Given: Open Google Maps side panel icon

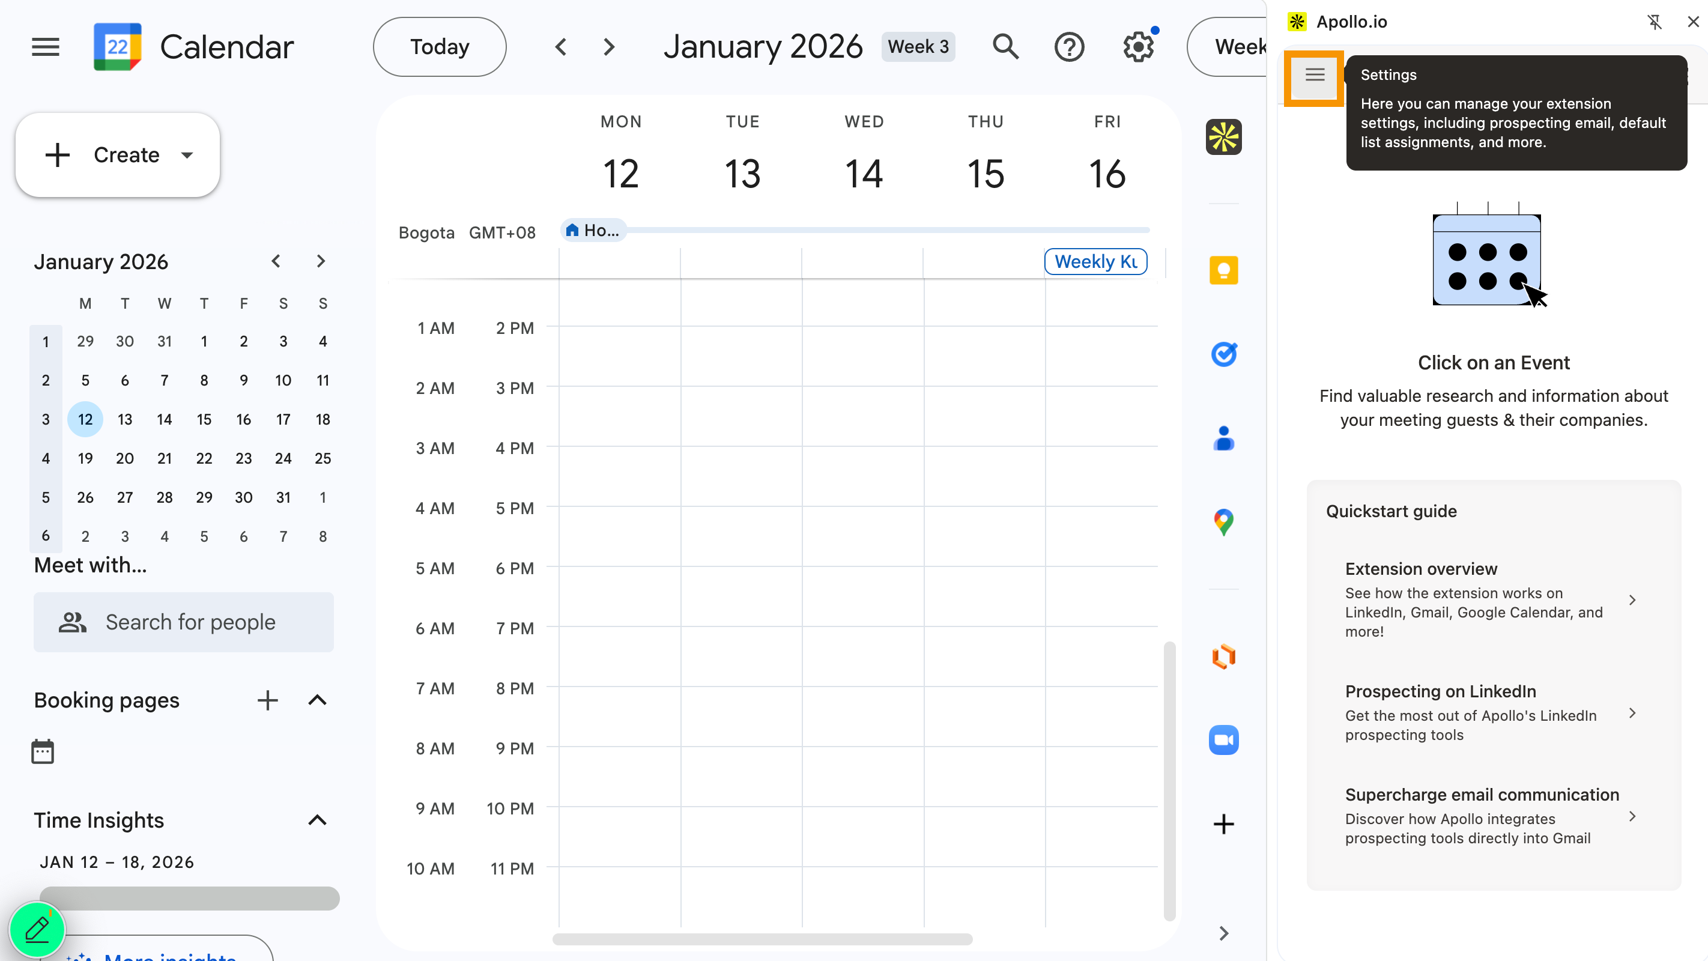Looking at the screenshot, I should point(1223,523).
